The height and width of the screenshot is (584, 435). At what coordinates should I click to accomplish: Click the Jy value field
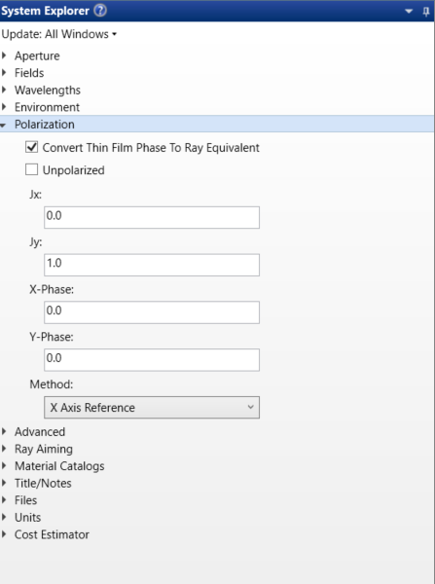(x=152, y=265)
